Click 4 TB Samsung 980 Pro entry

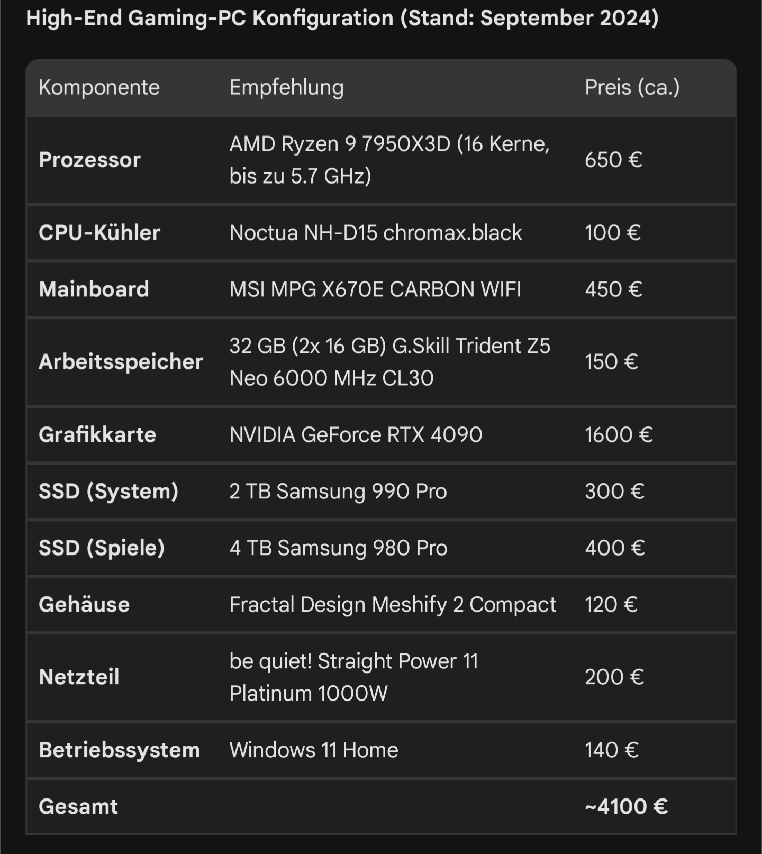point(338,548)
